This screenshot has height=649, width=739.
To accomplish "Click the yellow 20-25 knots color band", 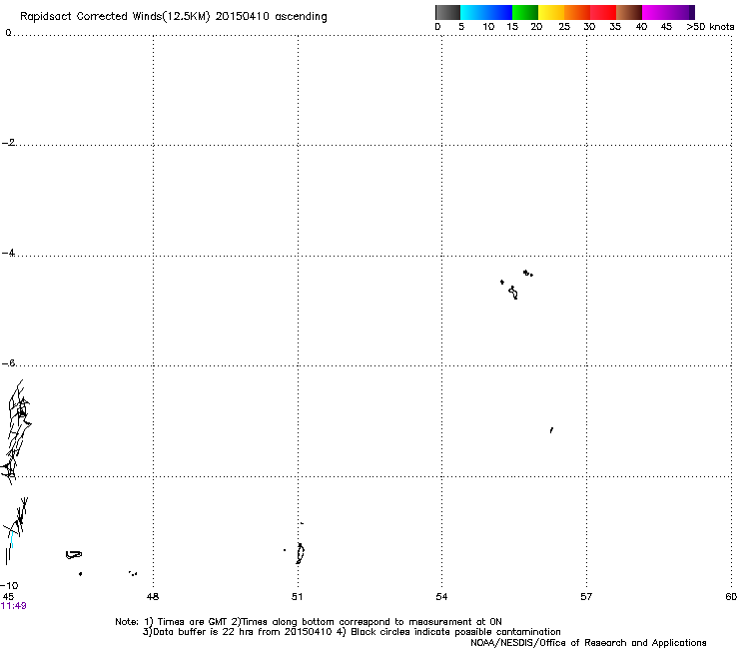I will pos(551,12).
